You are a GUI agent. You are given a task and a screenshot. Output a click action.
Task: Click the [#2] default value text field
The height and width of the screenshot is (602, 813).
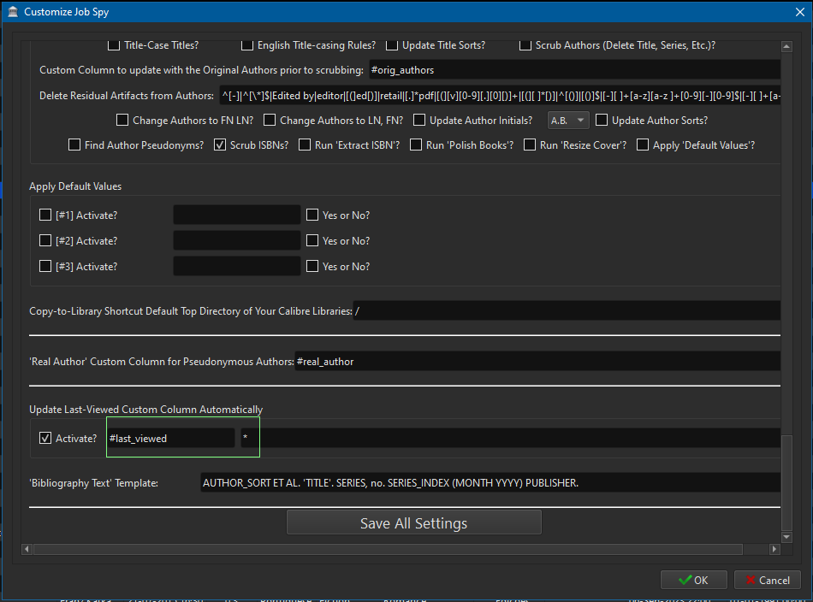tap(237, 241)
